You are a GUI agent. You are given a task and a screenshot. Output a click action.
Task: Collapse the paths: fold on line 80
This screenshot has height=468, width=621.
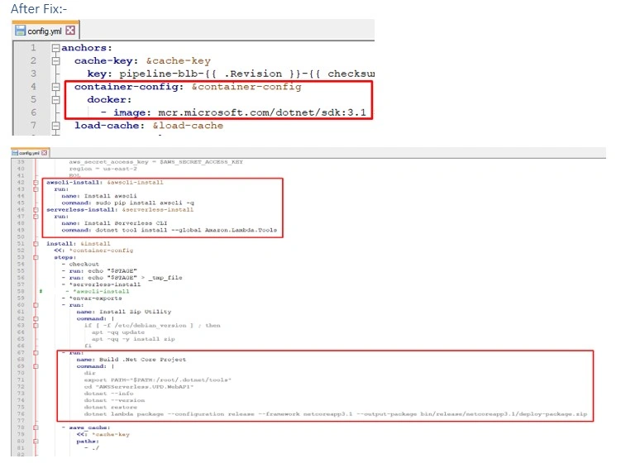(36, 442)
